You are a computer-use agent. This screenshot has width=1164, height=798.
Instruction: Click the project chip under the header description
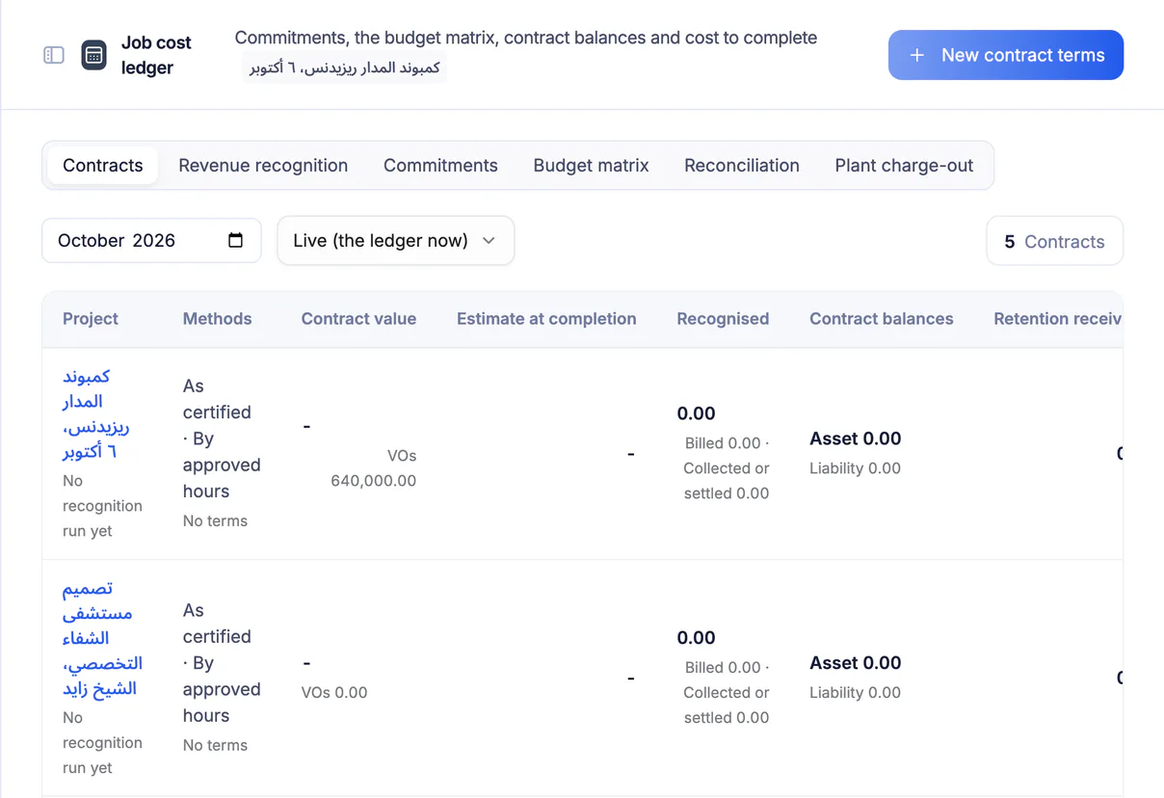(344, 68)
